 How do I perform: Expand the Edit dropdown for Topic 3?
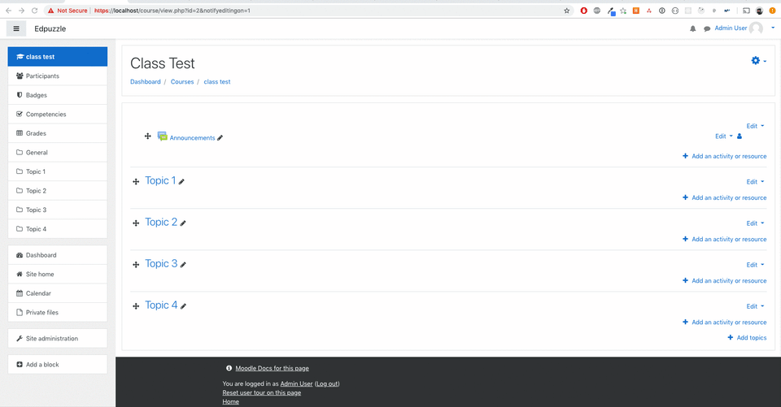pyautogui.click(x=755, y=265)
